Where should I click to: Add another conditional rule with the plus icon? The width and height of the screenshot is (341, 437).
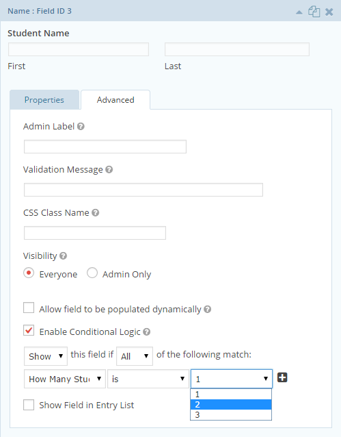click(282, 377)
